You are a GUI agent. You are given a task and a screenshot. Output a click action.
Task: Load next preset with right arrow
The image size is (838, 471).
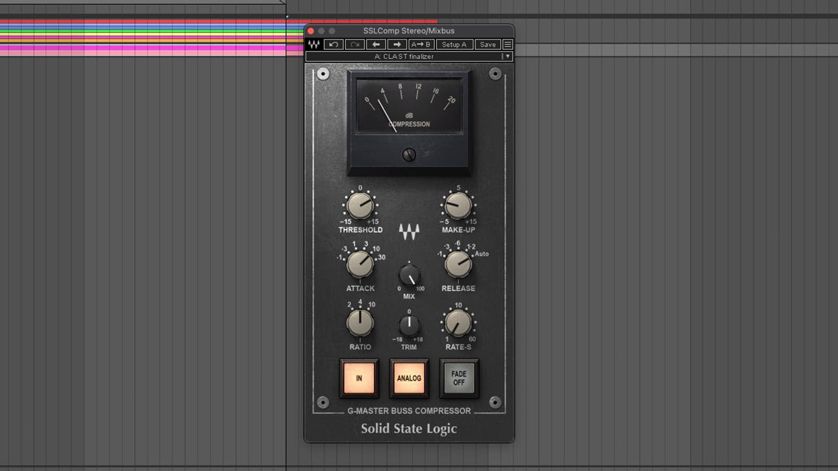click(x=397, y=44)
